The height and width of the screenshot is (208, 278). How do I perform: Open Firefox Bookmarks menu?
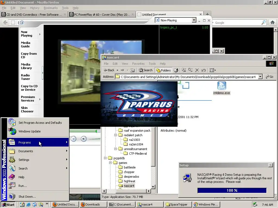pos(50,8)
